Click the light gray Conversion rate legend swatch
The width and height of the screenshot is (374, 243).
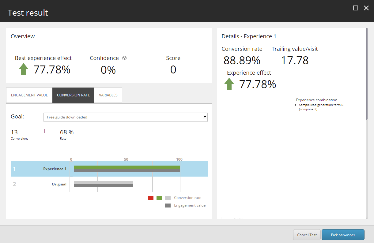[168, 198]
